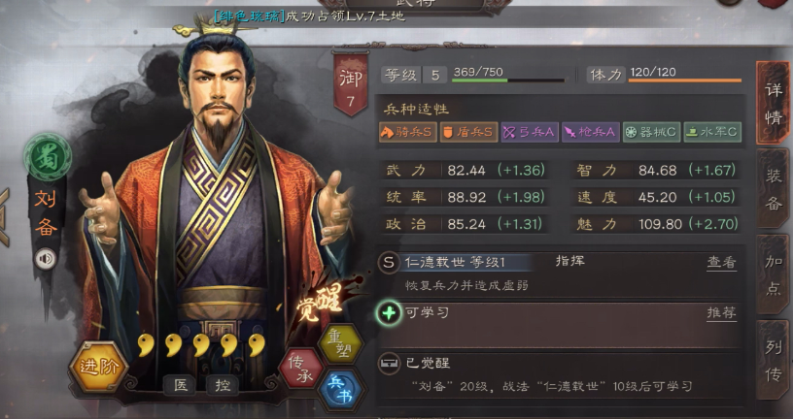Open the 列传 biography tab

(x=773, y=360)
